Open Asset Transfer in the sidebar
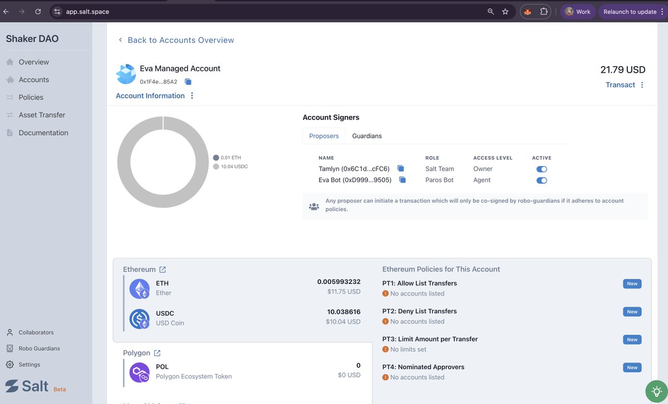The width and height of the screenshot is (668, 404). [x=42, y=115]
